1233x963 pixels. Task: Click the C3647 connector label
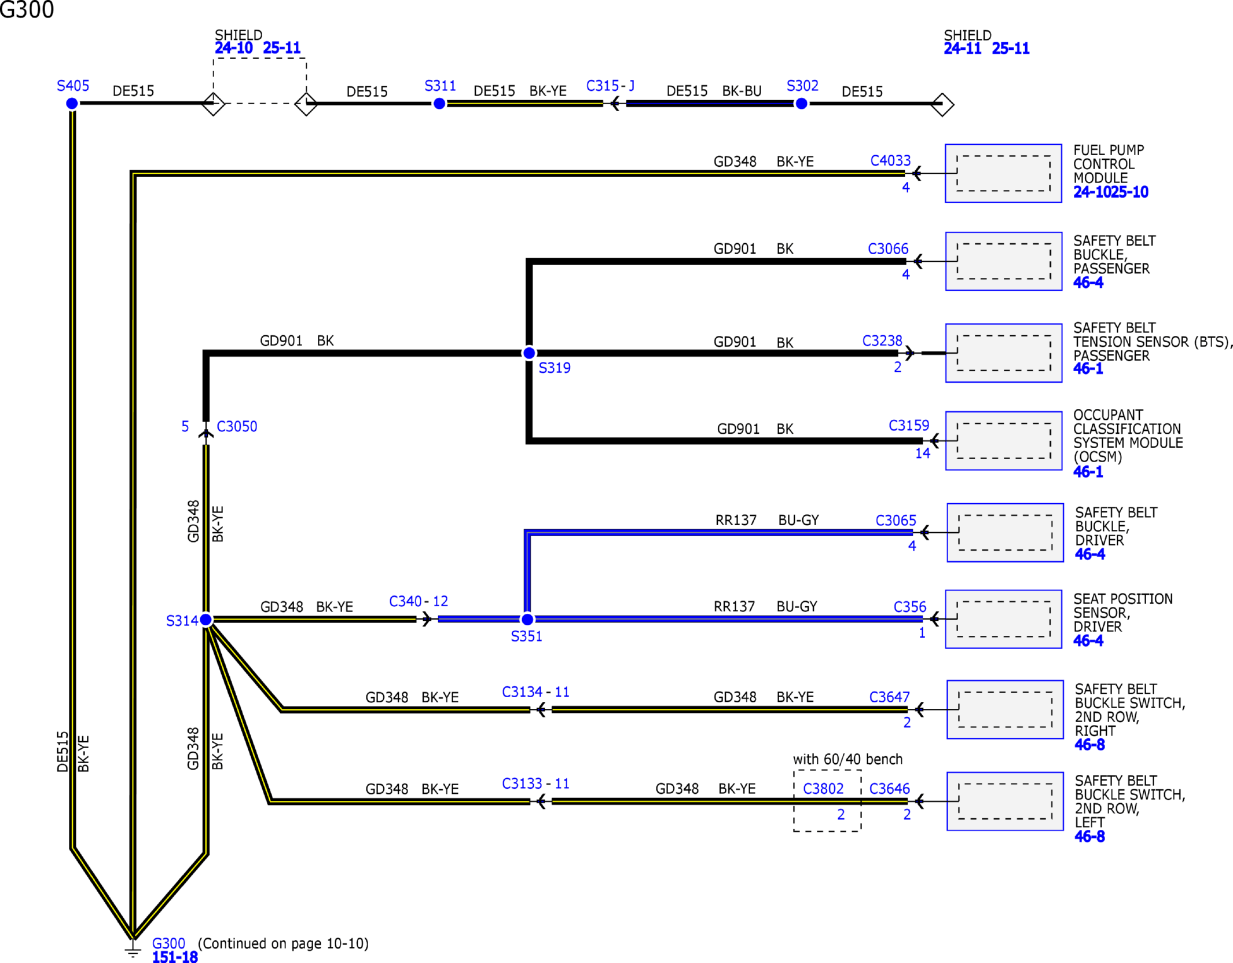889,697
